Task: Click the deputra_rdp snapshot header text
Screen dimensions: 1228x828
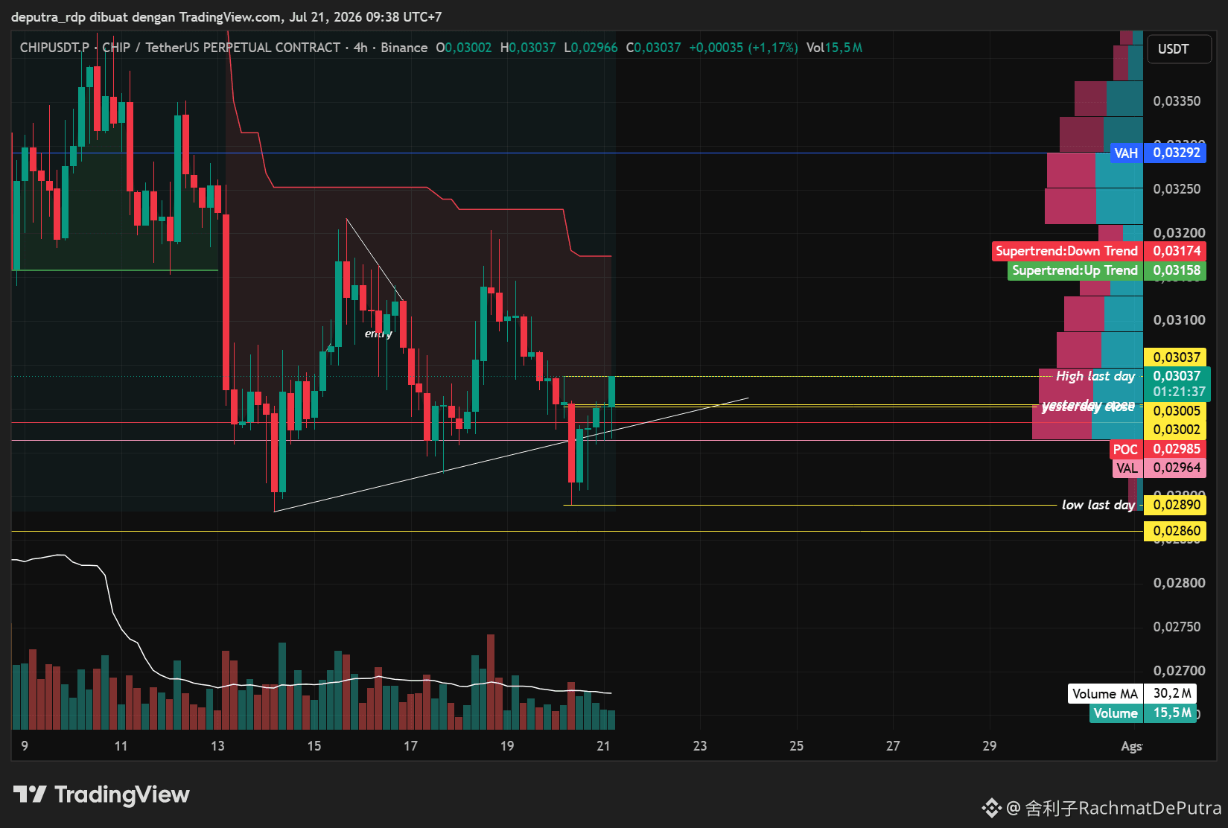Action: (x=226, y=16)
